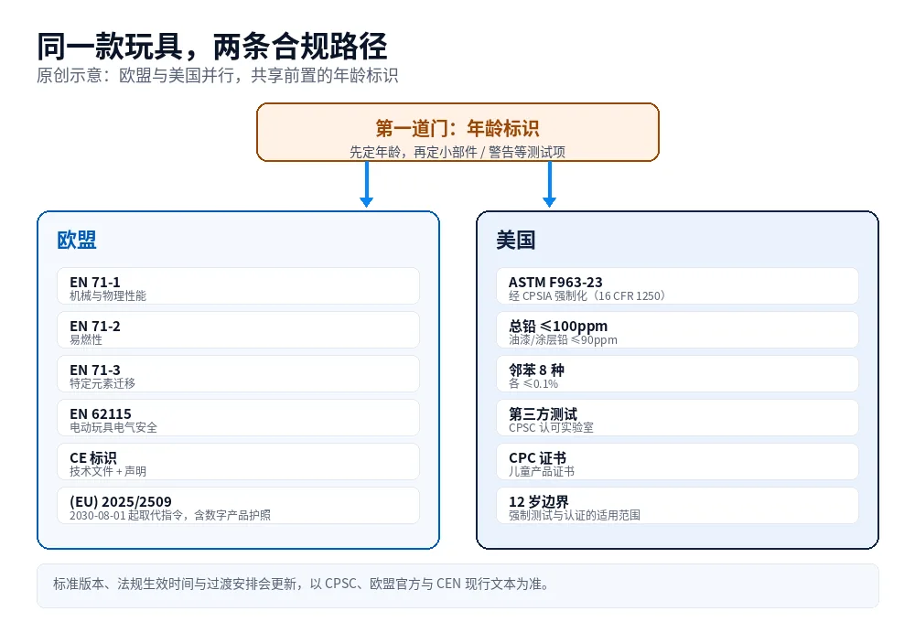Click the 各 ≤0.1% text

533,383
